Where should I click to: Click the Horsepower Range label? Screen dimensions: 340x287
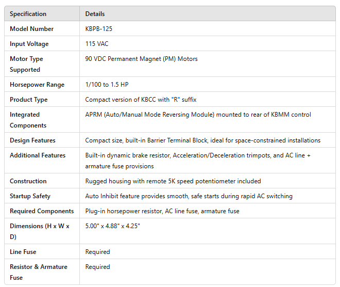point(37,85)
